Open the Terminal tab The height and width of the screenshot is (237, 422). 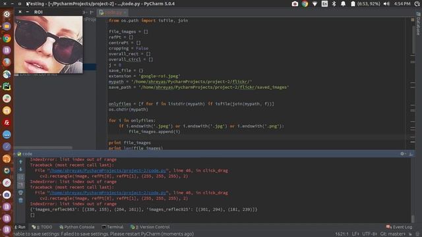tap(113, 227)
